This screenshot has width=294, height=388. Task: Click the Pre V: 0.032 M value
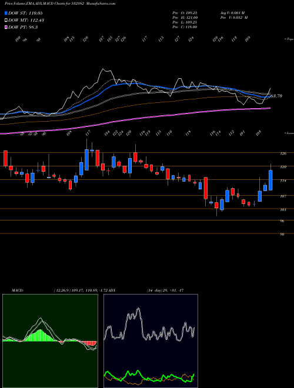[x=235, y=18]
